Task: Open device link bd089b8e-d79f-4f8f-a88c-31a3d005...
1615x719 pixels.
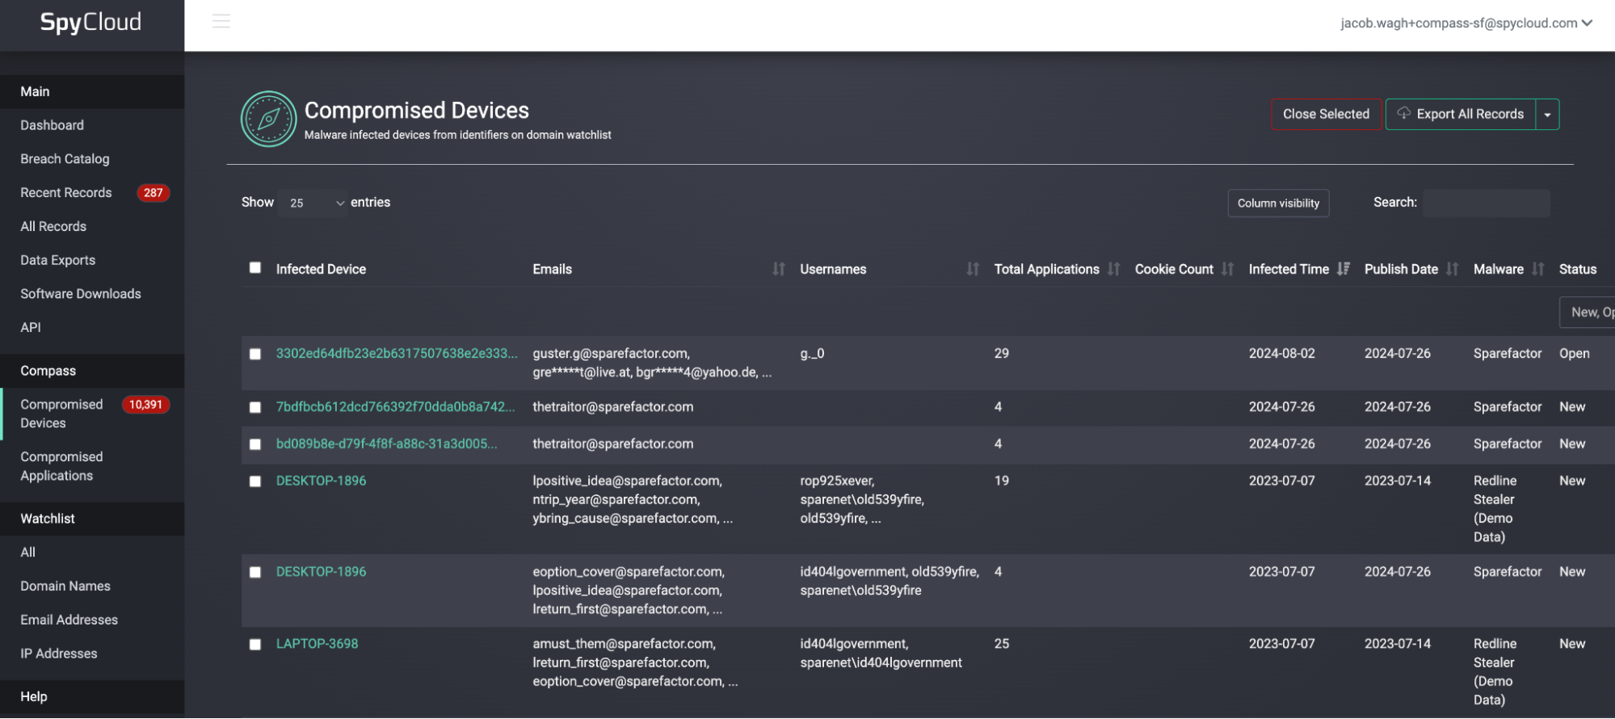Action: tap(386, 444)
